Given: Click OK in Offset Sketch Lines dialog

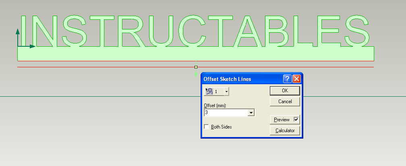Looking at the screenshot, I should [284, 91].
